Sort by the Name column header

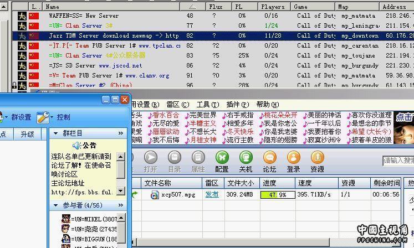point(111,7)
